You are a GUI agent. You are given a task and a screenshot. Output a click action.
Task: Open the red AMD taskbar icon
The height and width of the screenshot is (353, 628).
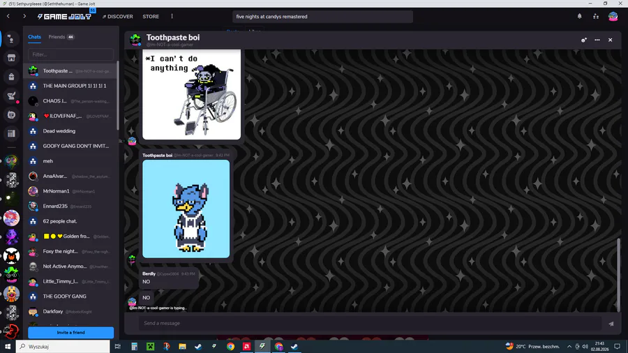point(247,347)
